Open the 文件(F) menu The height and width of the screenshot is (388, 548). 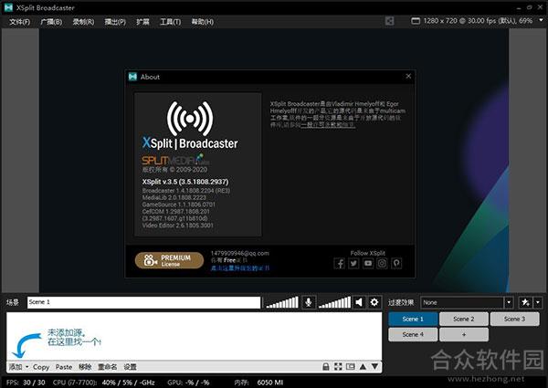[19, 22]
